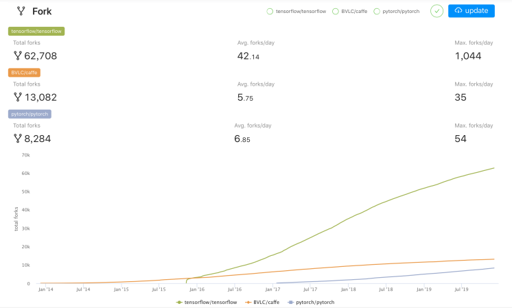Hide tensorflow/tensorflow series via chart legend
Screen dimensions: 512x308
click(206, 301)
